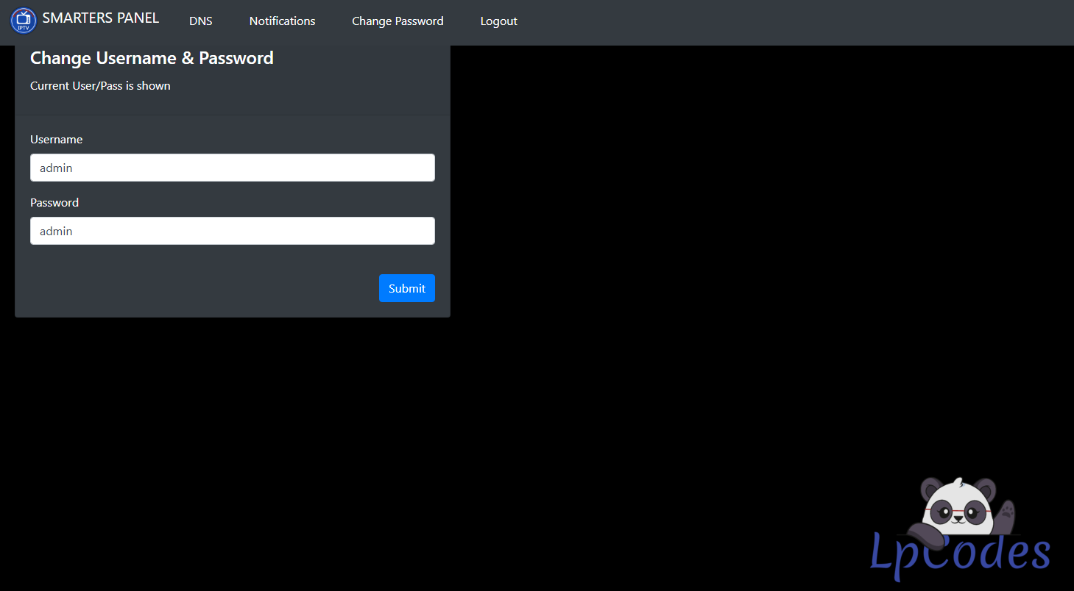1074x591 pixels.
Task: Click the IPTV television logo icon
Action: coord(24,21)
